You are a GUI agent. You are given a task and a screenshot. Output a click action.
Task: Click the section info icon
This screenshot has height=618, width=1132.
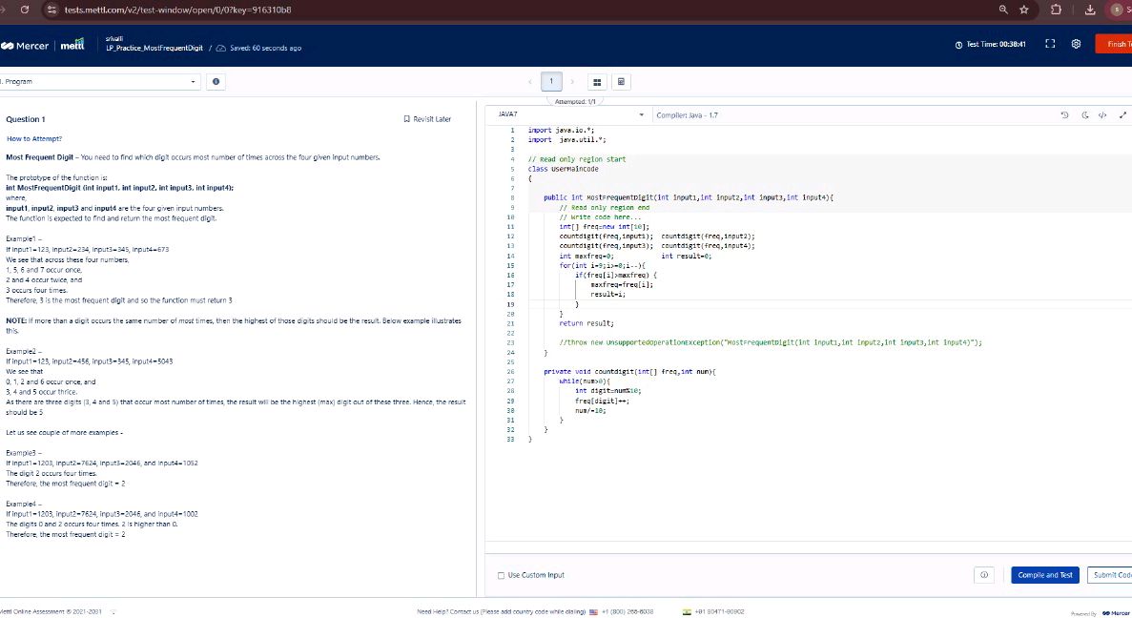click(x=217, y=82)
